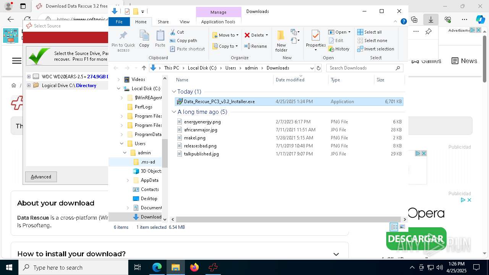Select africanmajor.jpg file

point(289,130)
